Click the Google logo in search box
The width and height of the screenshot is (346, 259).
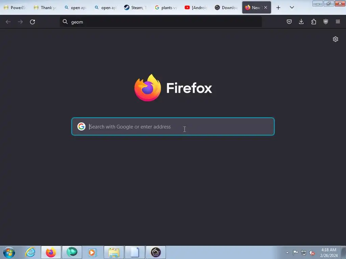pyautogui.click(x=81, y=126)
